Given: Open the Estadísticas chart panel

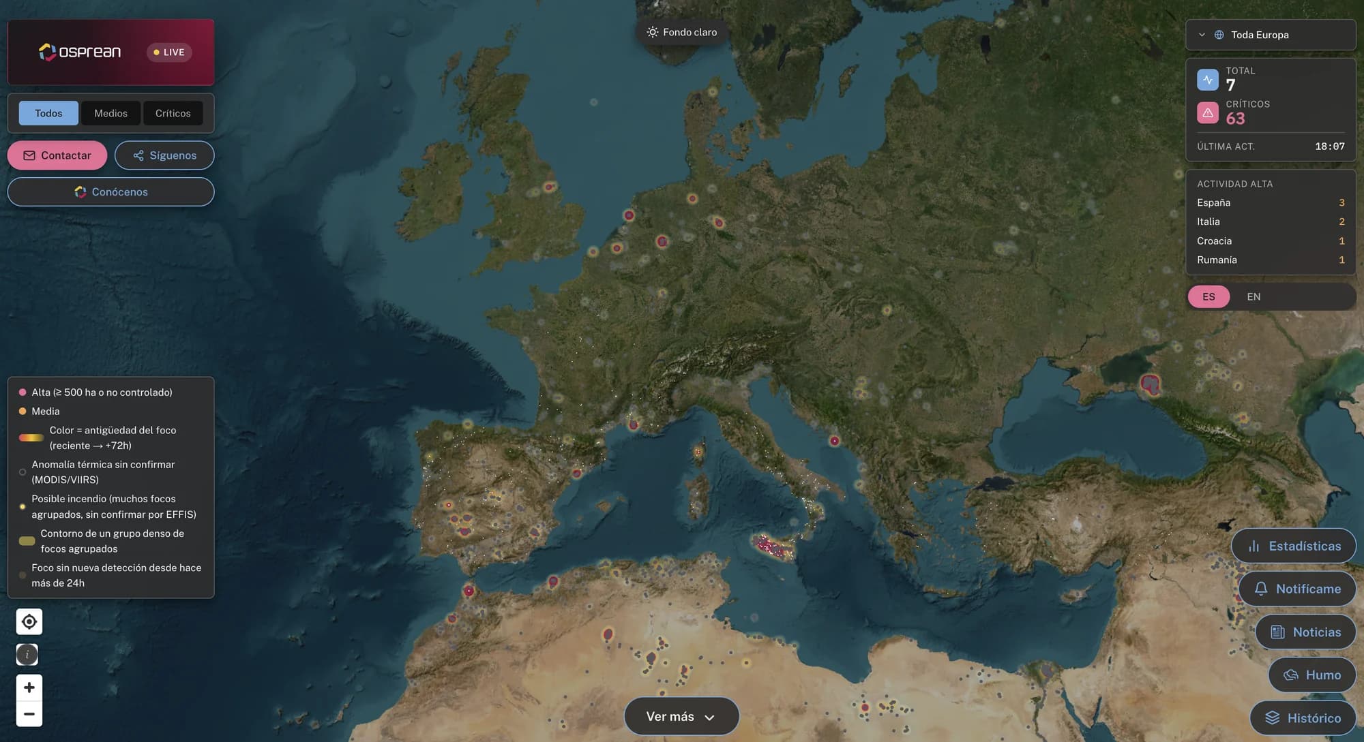Looking at the screenshot, I should pos(1294,546).
